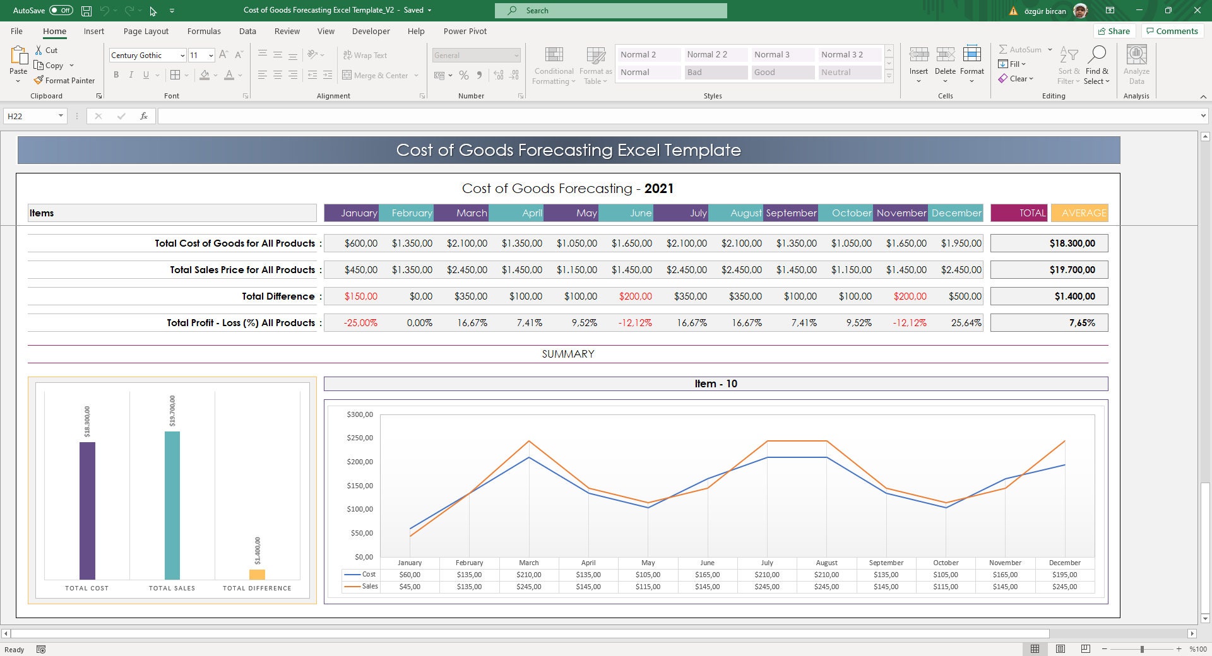This screenshot has width=1212, height=656.
Task: Toggle Italic formatting
Action: coord(131,74)
